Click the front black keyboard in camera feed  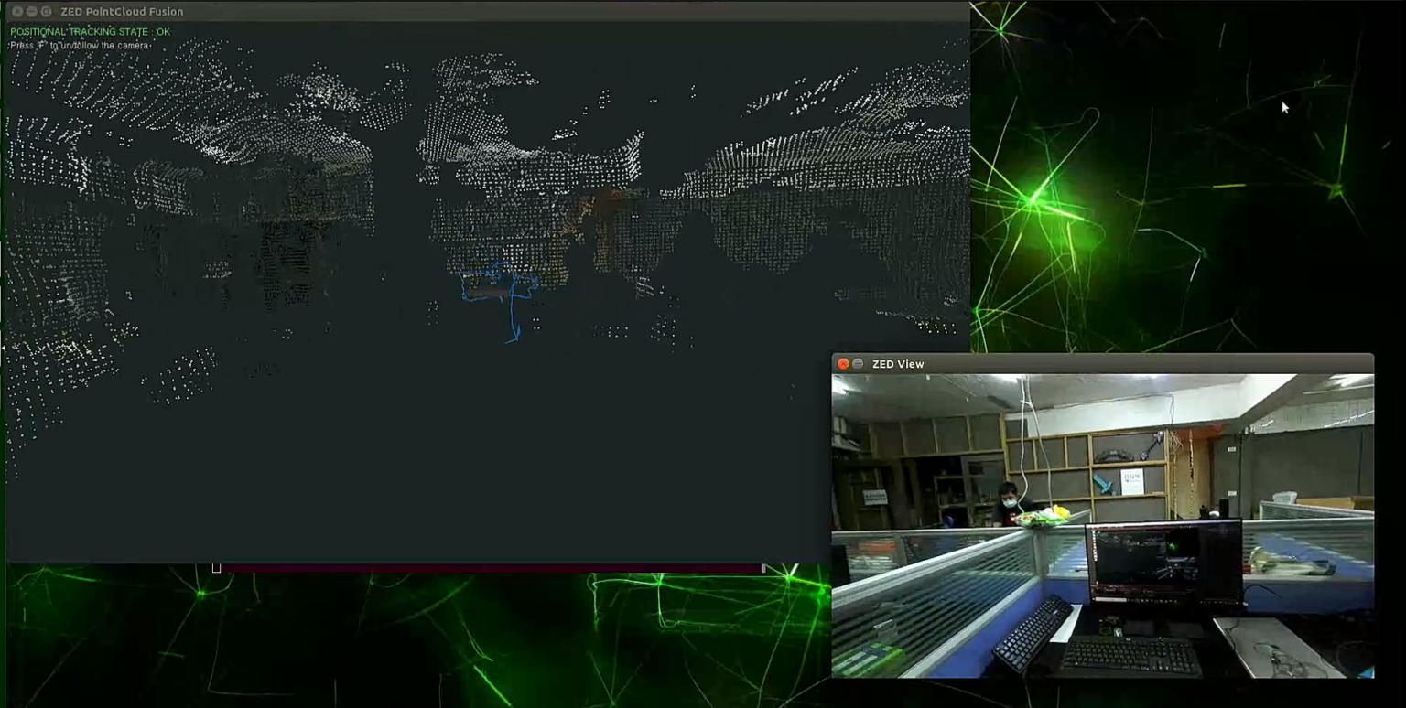[x=1128, y=655]
